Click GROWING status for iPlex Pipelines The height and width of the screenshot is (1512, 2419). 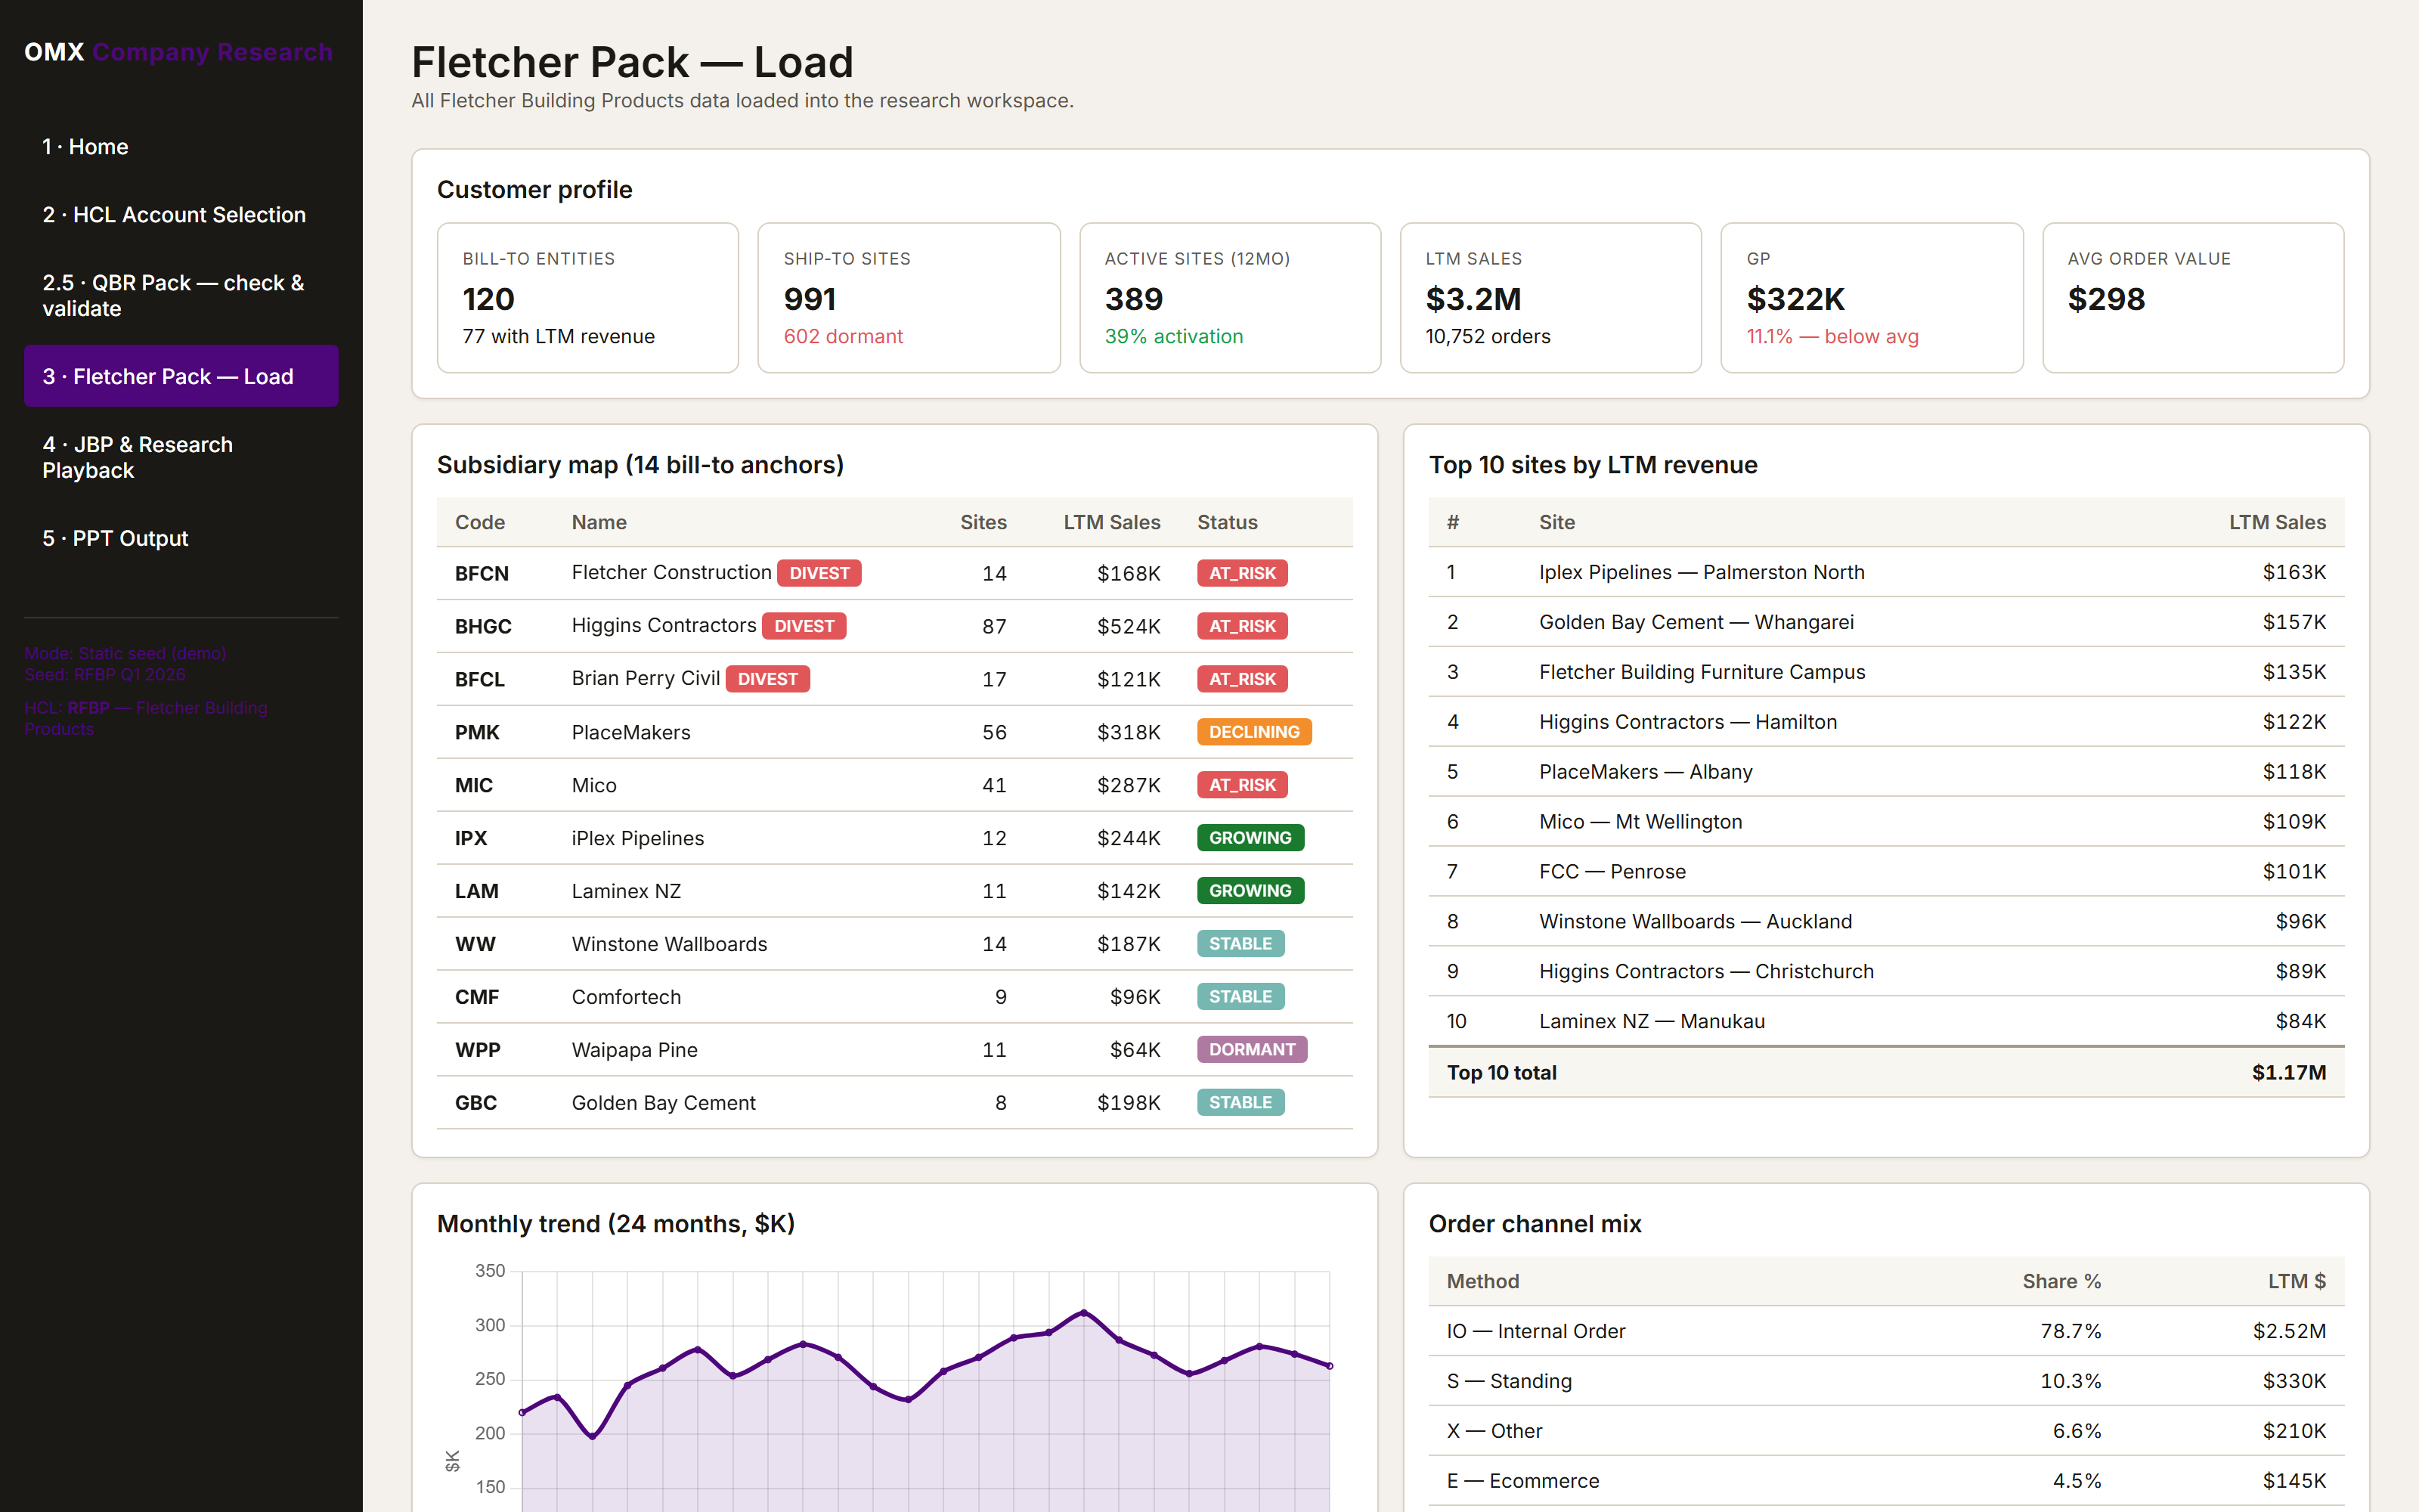pos(1250,838)
